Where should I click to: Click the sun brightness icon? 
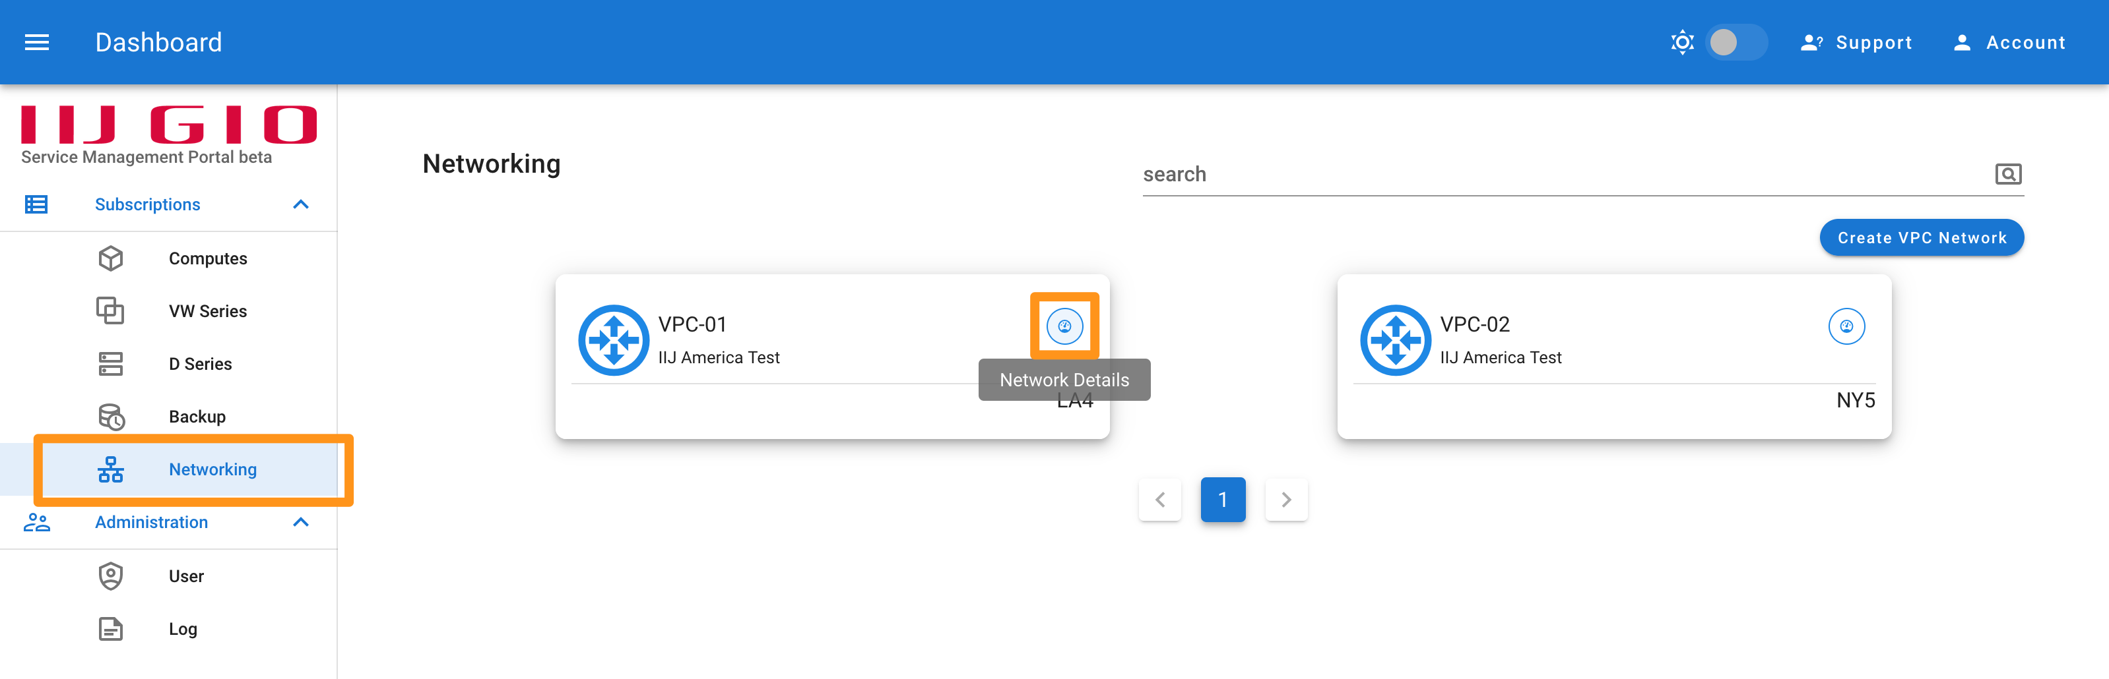click(1681, 43)
